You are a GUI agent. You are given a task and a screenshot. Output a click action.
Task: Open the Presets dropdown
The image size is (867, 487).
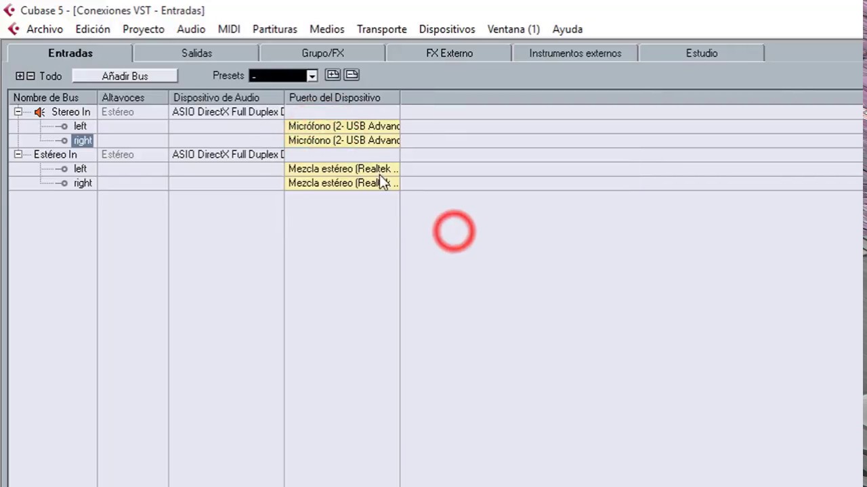pyautogui.click(x=312, y=76)
